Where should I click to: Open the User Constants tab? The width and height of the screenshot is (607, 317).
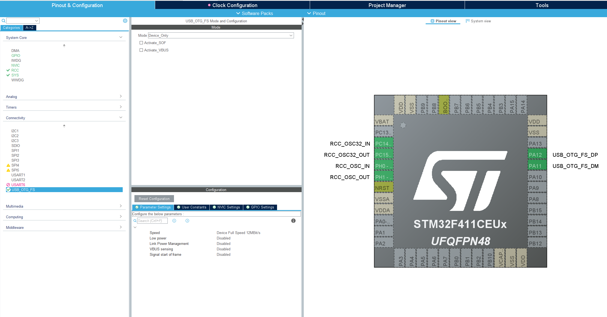pyautogui.click(x=192, y=207)
